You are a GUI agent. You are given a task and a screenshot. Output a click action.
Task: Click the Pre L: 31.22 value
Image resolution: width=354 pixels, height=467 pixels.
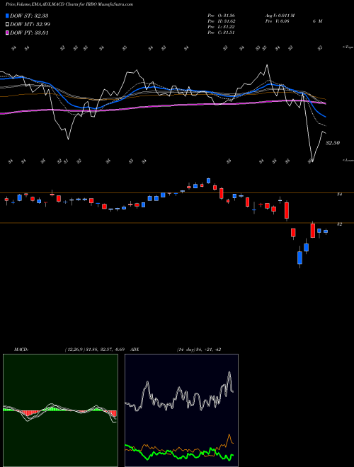[221, 27]
